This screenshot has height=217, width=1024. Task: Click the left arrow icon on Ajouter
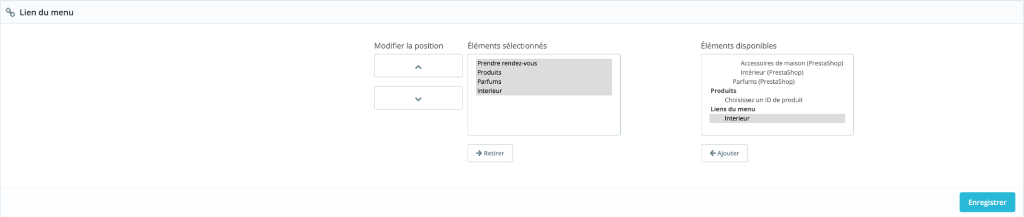pyautogui.click(x=713, y=153)
